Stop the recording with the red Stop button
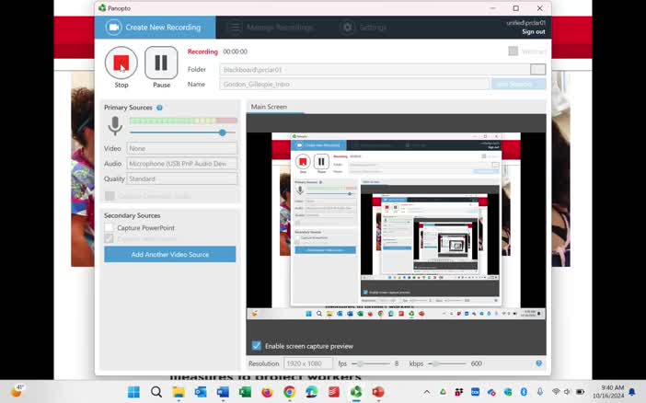 121,63
